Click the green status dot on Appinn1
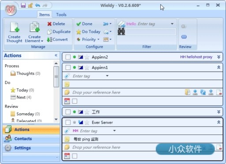Image resolution: width=226 pixels, height=164 pixels. (x=75, y=67)
